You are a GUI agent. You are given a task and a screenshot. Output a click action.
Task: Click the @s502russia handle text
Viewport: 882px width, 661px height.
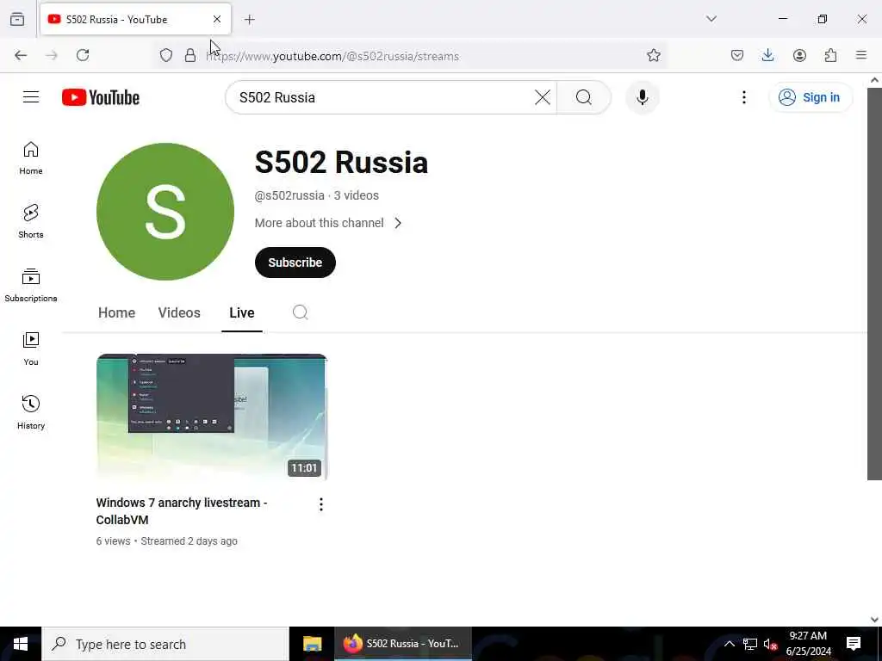tap(289, 195)
